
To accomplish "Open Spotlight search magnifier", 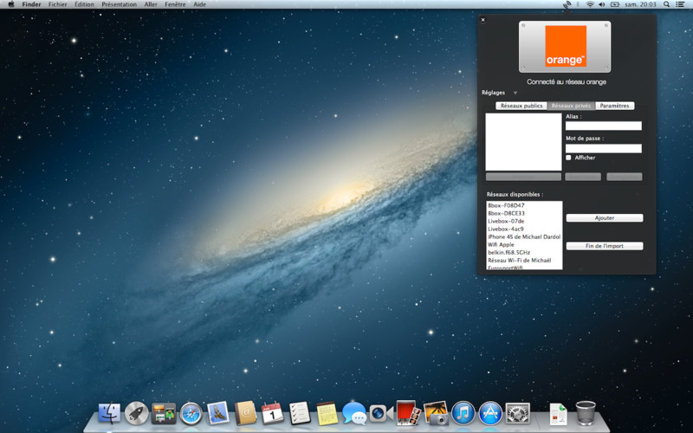I will tap(666, 4).
